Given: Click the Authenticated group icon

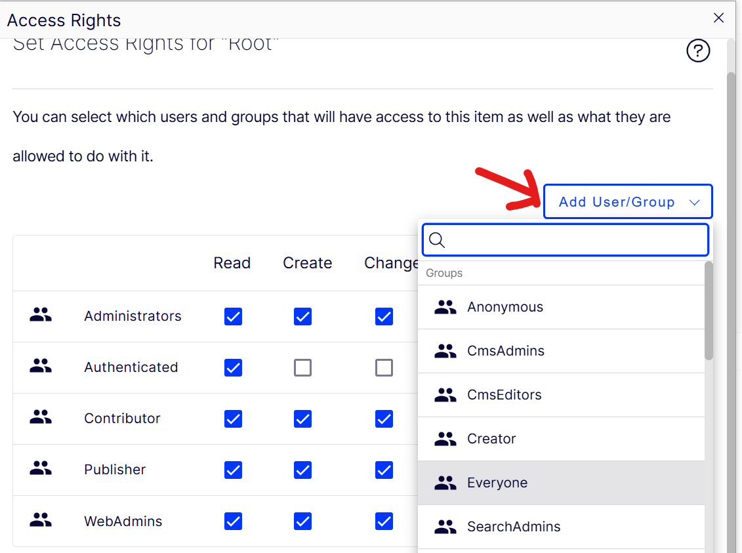Looking at the screenshot, I should 41,367.
